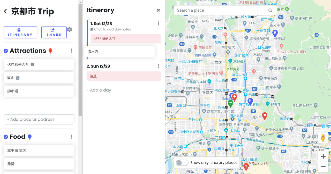Click the Street View pegman icon
The image size is (331, 174).
point(323,137)
